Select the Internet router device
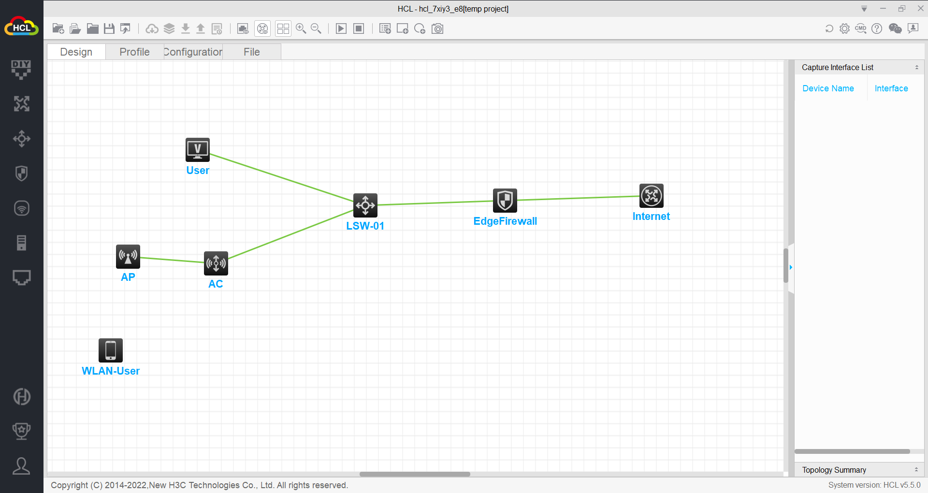Viewport: 928px width, 493px height. [652, 196]
